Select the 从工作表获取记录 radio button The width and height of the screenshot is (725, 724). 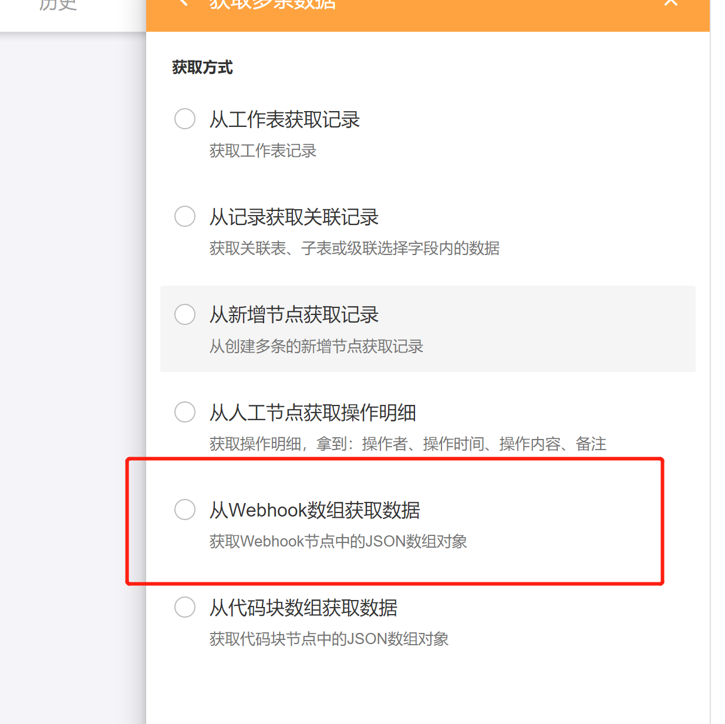pos(185,119)
